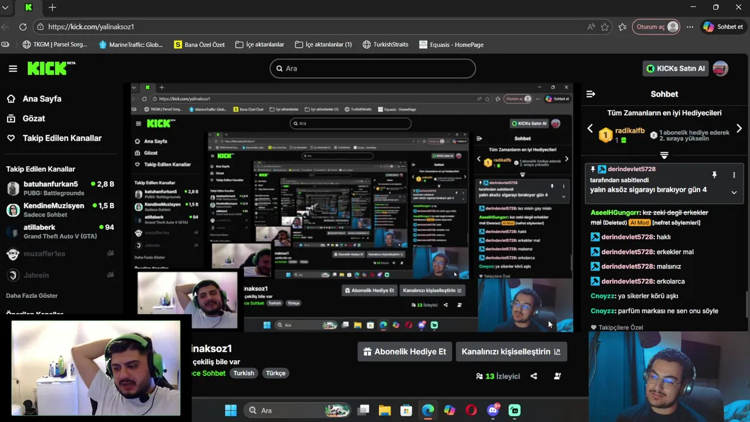This screenshot has height=422, width=750.
Task: Click derindevlet5728 name on pinned message
Action: point(632,169)
